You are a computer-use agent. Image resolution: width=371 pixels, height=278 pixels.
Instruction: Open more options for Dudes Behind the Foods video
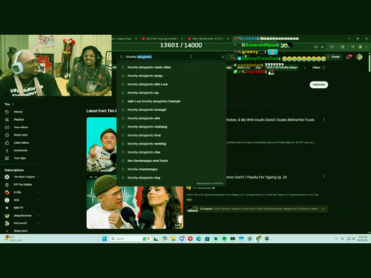click(324, 119)
